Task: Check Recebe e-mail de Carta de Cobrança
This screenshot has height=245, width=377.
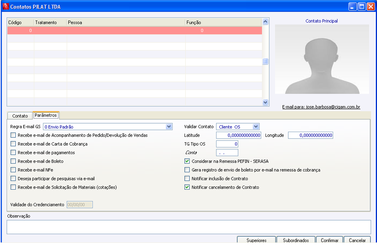Action: coord(13,144)
